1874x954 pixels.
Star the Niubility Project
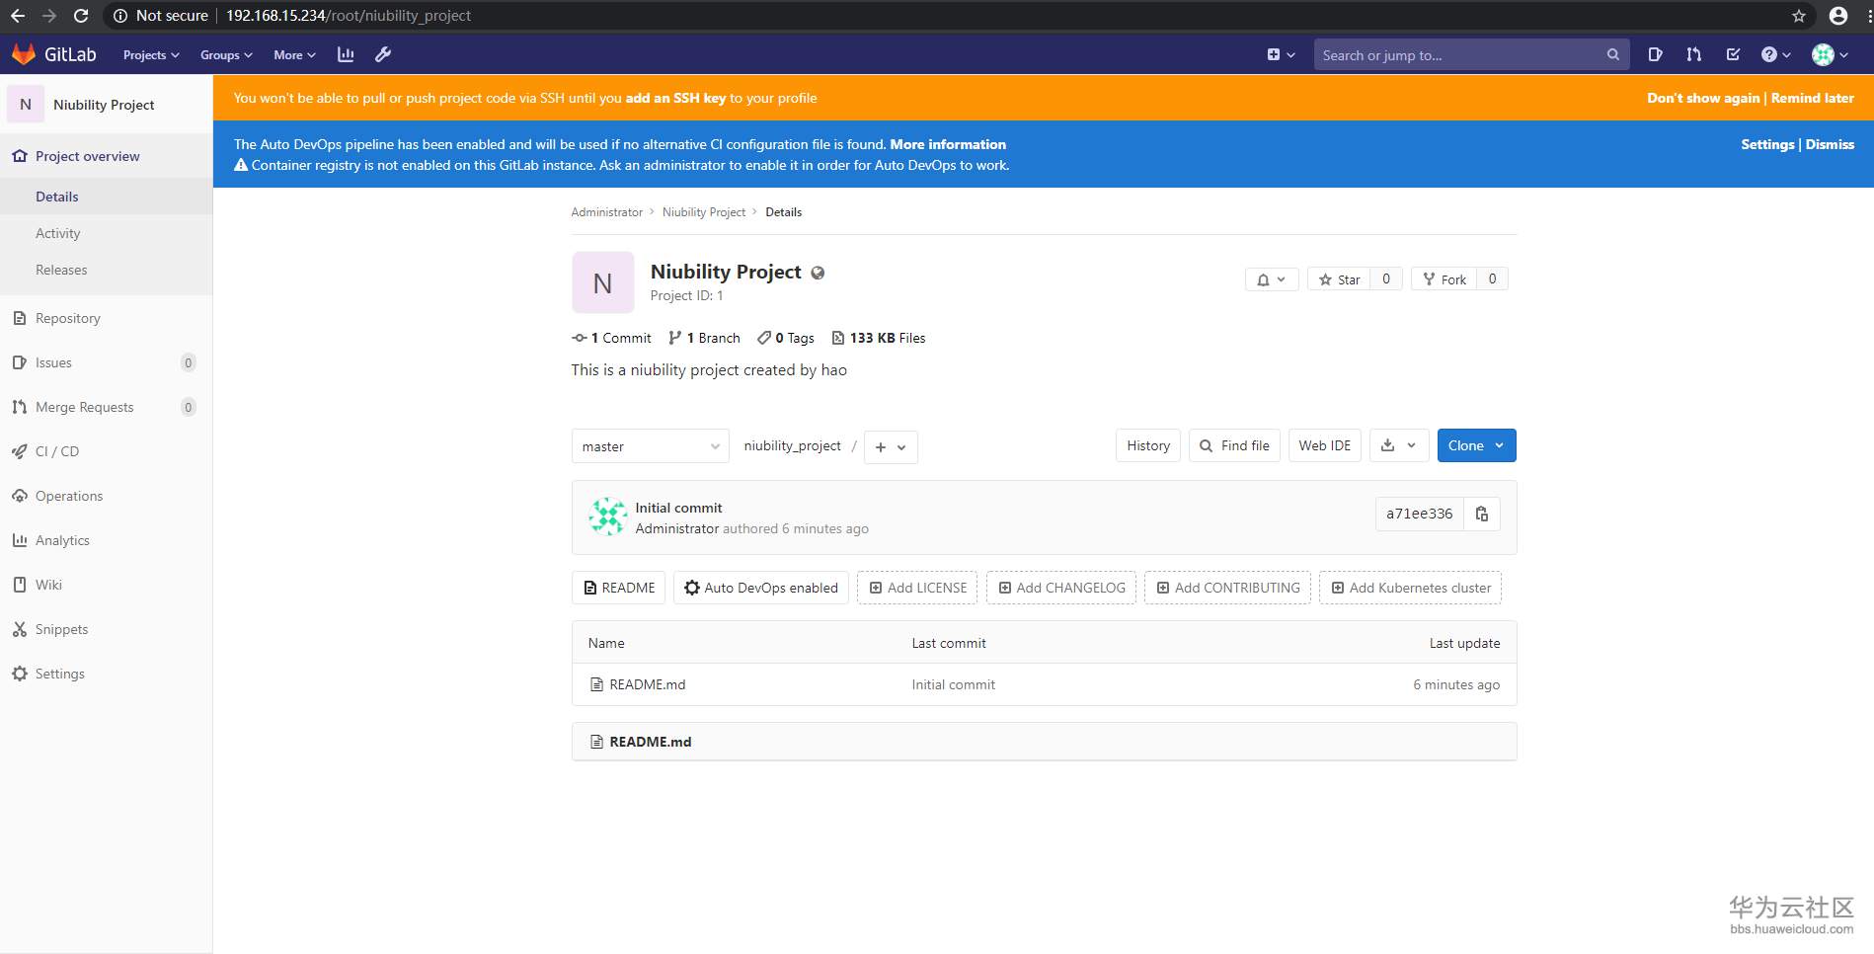[1339, 279]
